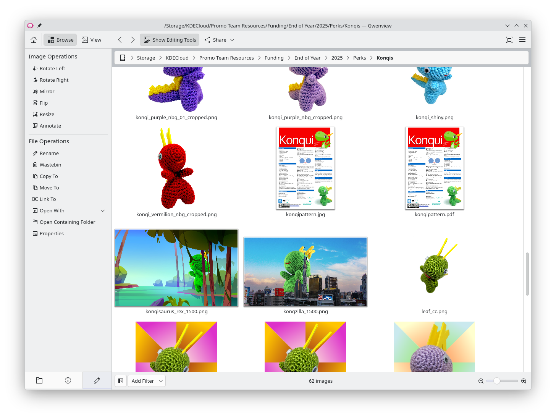Switch sidebar to the Folders tab icon
The width and height of the screenshot is (556, 419).
coord(39,380)
